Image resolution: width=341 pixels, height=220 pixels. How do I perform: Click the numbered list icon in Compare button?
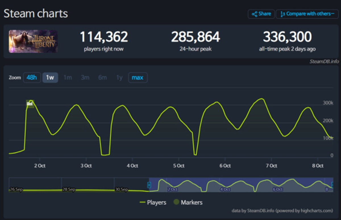[282, 14]
